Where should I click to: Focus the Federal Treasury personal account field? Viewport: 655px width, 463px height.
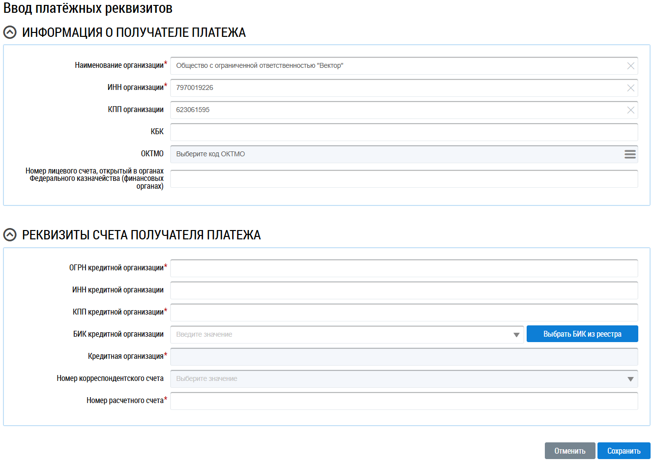403,179
